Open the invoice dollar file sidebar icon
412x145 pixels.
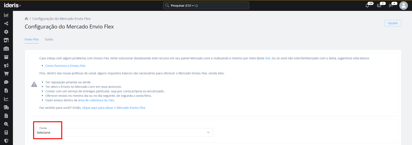6,116
